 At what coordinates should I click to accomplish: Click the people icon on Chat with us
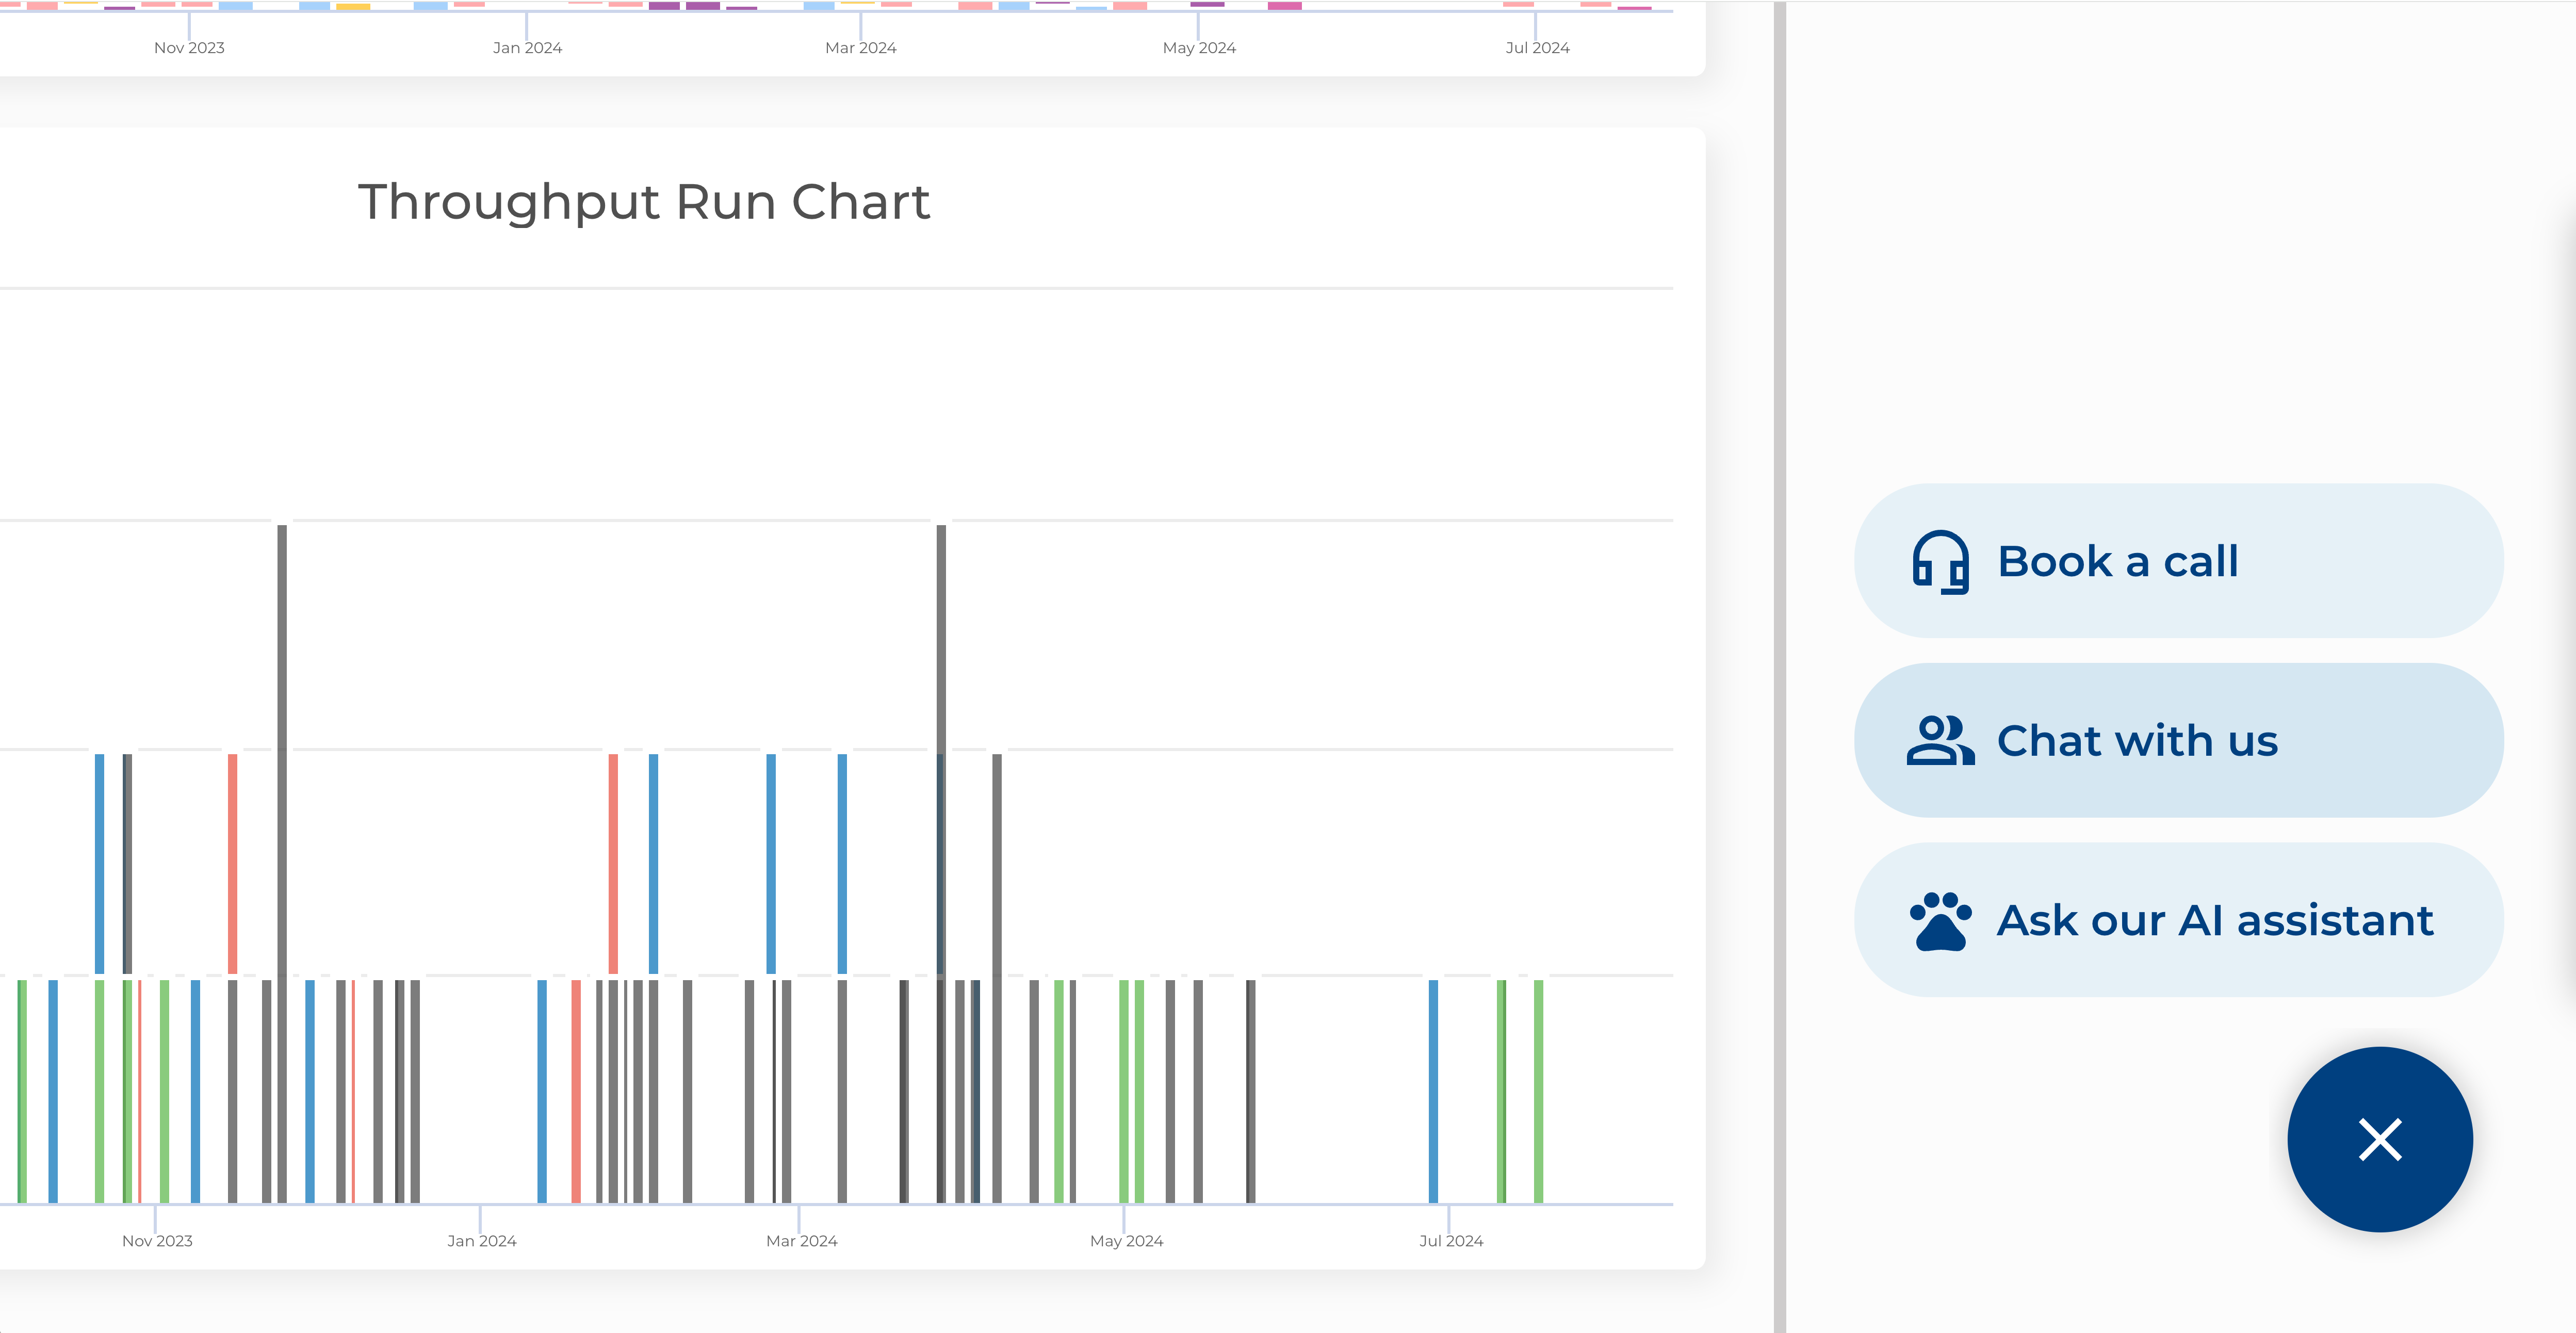pos(1940,741)
